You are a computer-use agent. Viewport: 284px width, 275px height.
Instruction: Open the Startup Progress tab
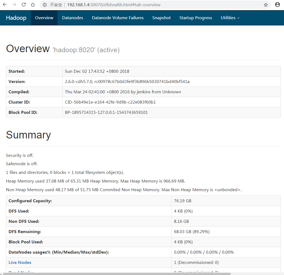[196, 18]
